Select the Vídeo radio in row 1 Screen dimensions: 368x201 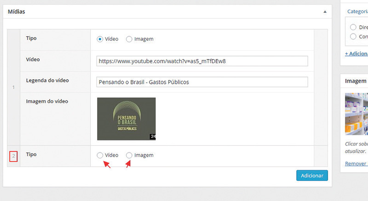click(x=100, y=39)
